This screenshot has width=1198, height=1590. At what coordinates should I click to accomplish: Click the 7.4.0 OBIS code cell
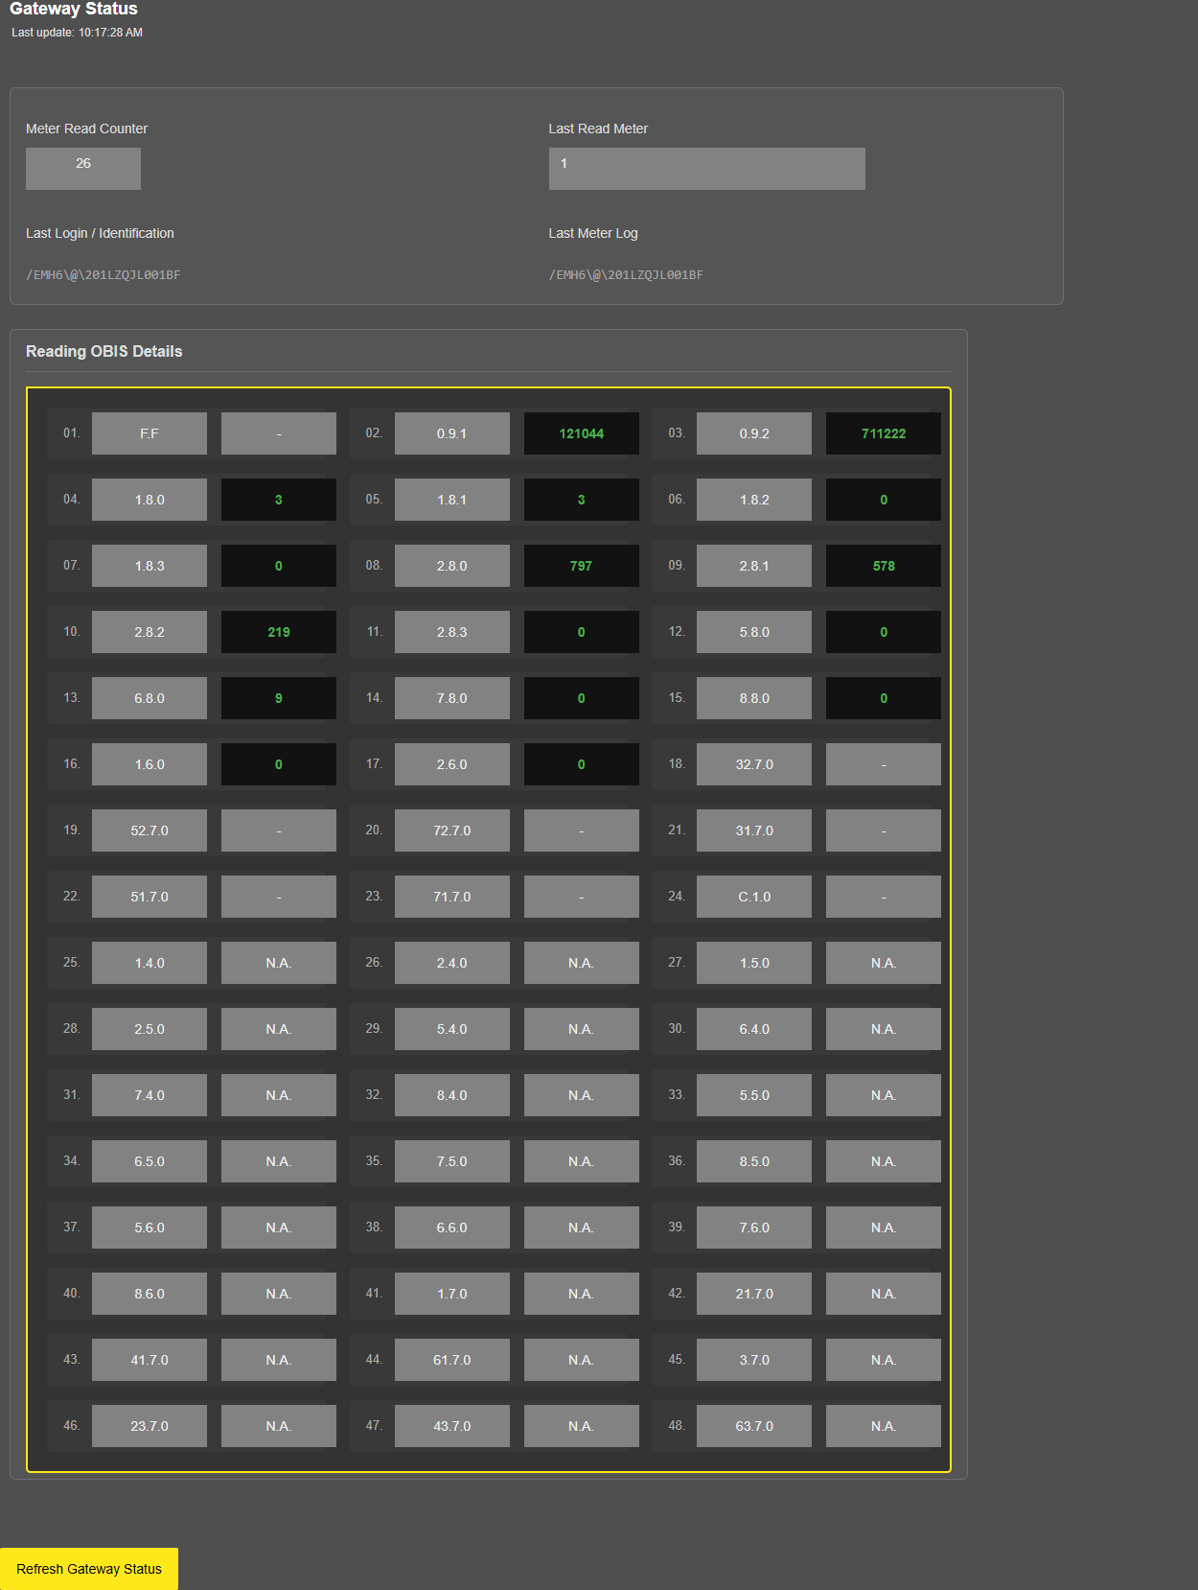click(x=150, y=1095)
